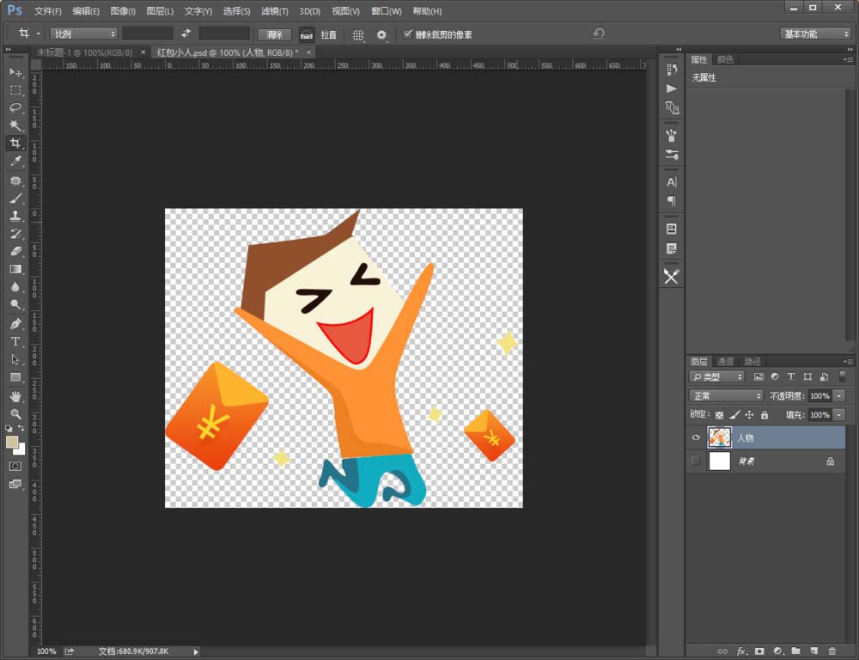The height and width of the screenshot is (660, 859).
Task: Open the 比例 crop ratio dropdown
Action: pos(83,34)
